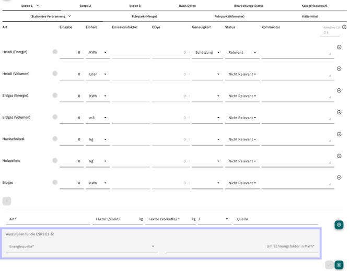Click the gray checkmark confirm button
This screenshot has width=350, height=271.
pyautogui.click(x=329, y=265)
